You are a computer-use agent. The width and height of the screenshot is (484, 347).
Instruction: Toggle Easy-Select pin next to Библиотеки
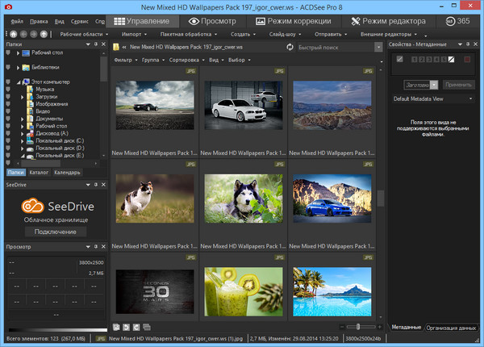(x=7, y=67)
